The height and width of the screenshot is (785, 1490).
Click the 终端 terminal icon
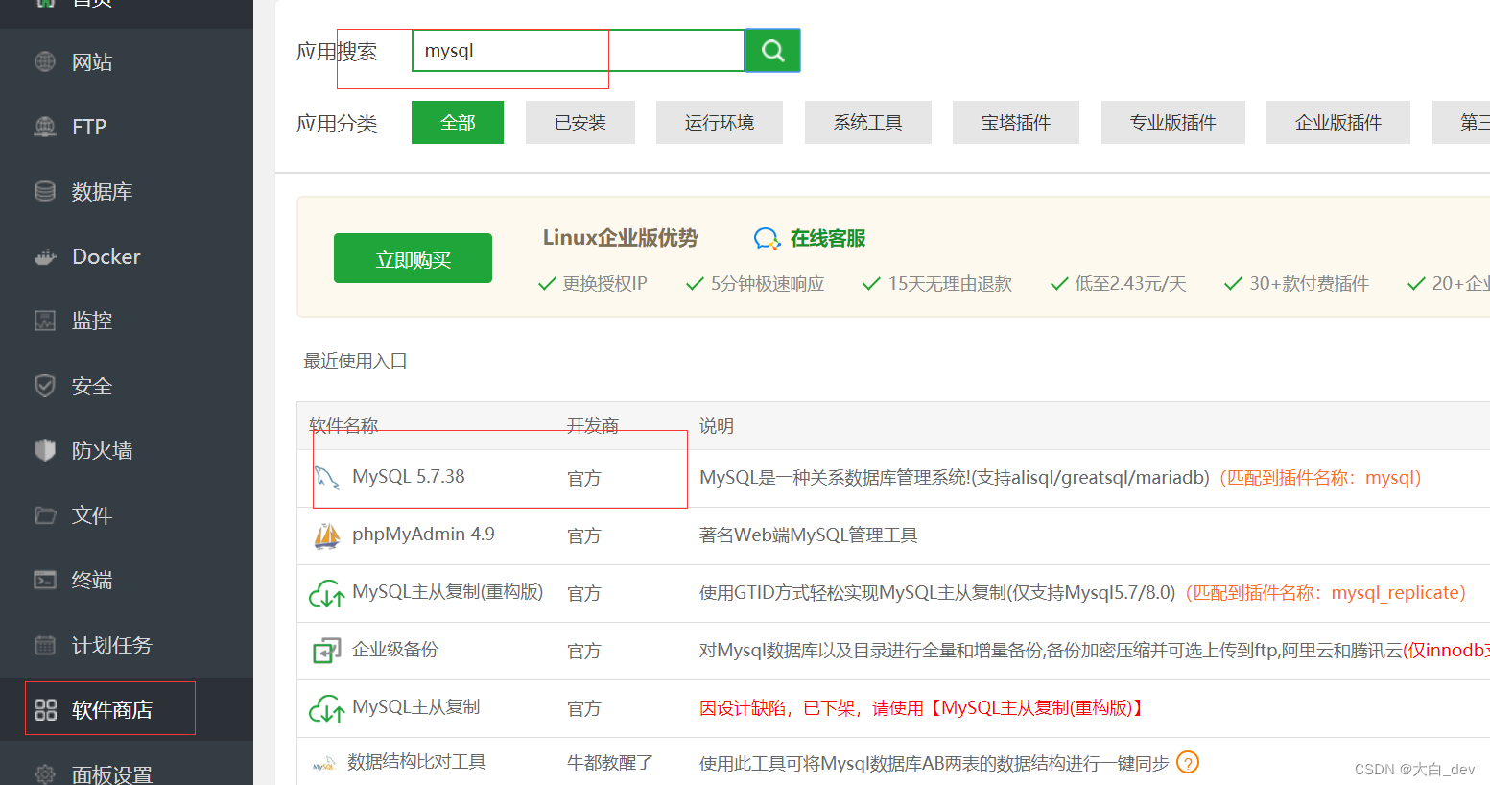pyautogui.click(x=45, y=580)
